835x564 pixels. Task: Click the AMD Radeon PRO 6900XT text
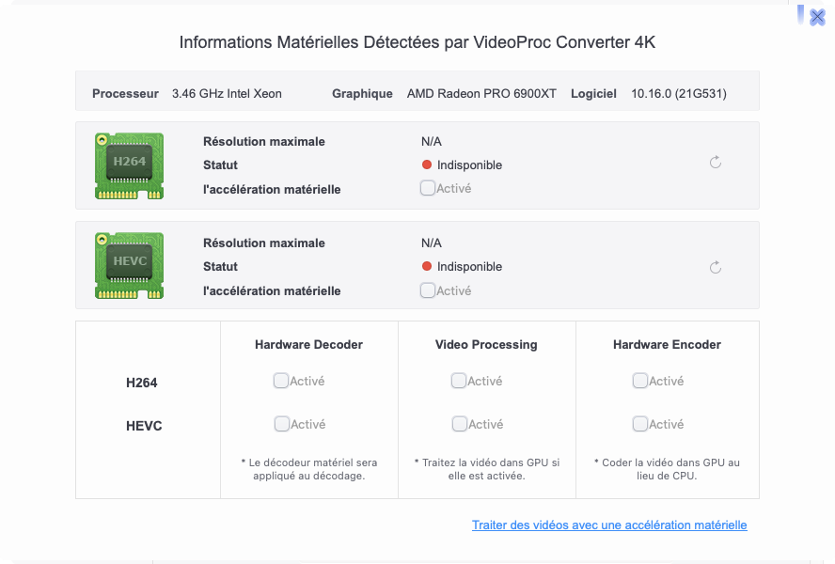click(x=481, y=94)
